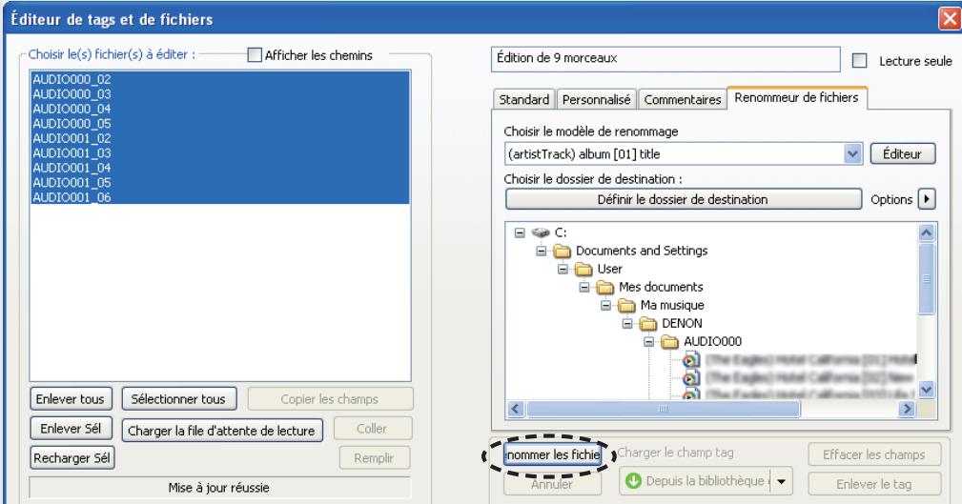Close the Éditeur de tags window

tap(950, 20)
